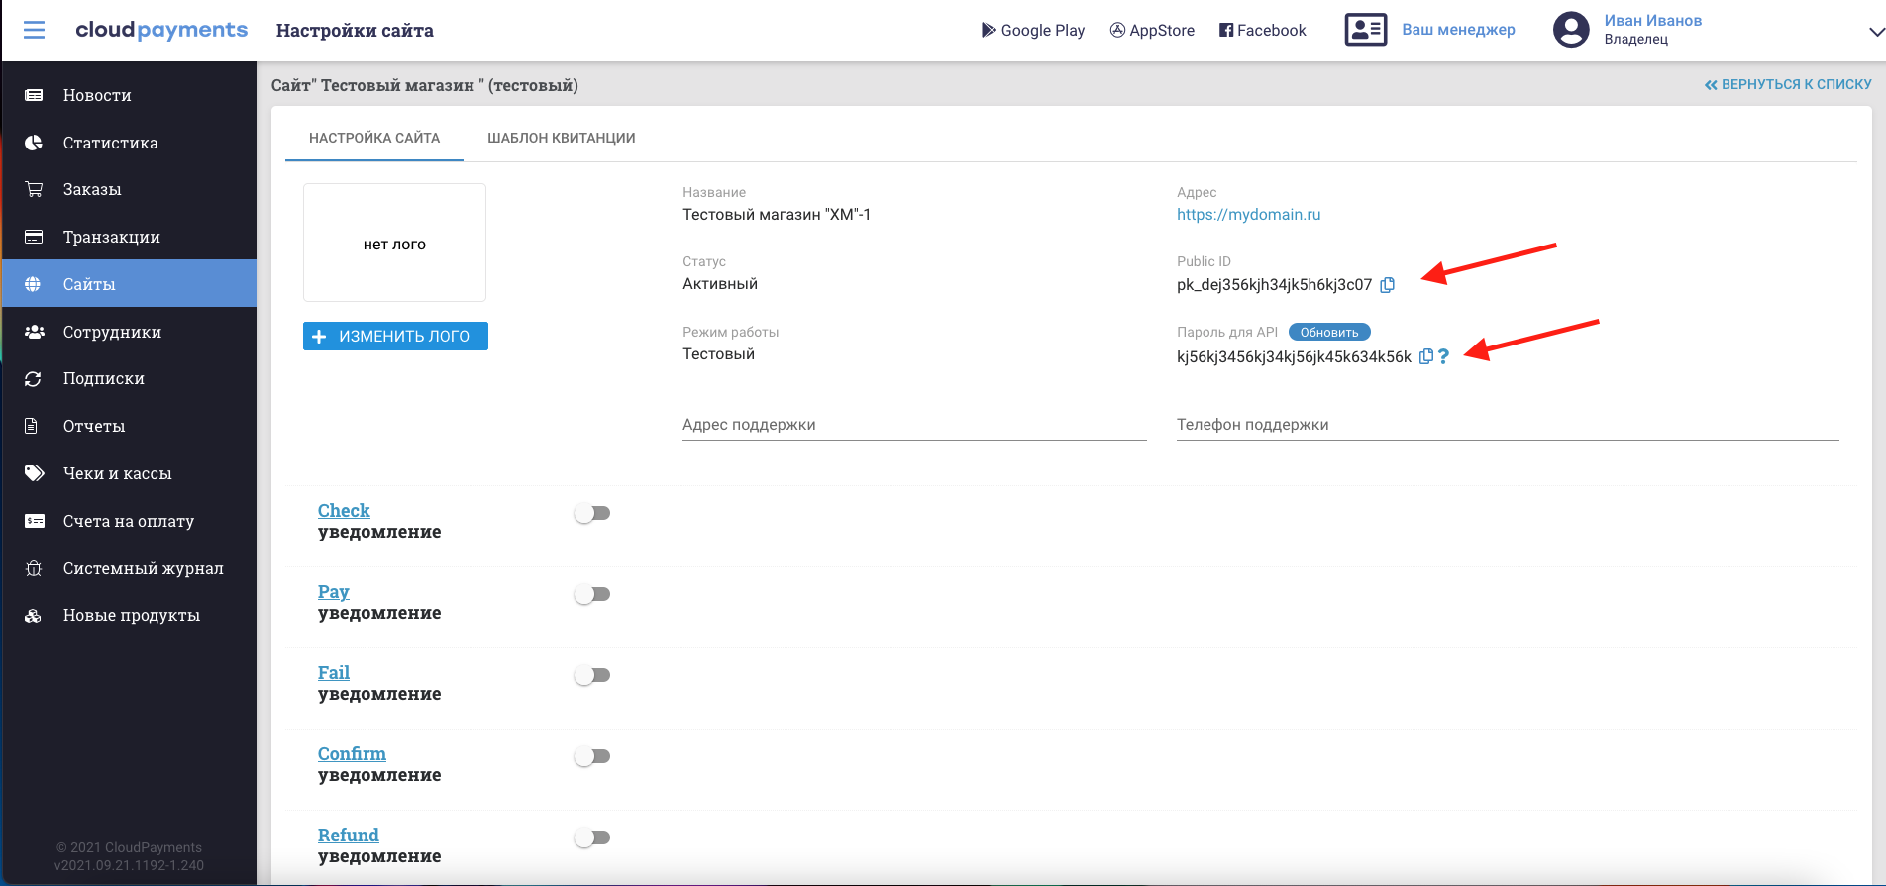Open the manager contact card icon

pyautogui.click(x=1366, y=30)
